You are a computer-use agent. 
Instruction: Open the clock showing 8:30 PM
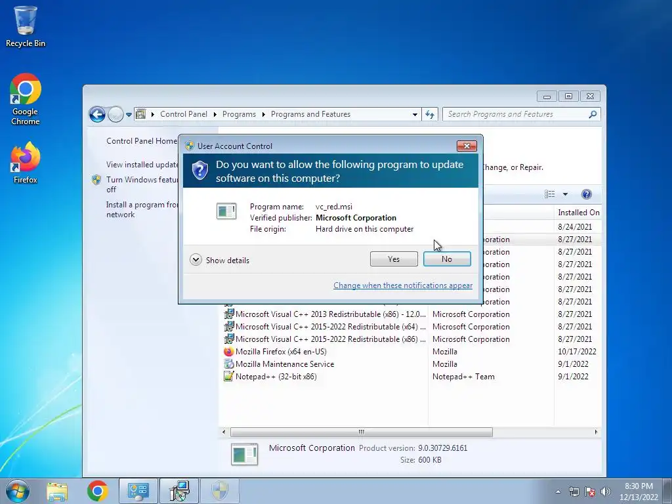click(x=639, y=492)
